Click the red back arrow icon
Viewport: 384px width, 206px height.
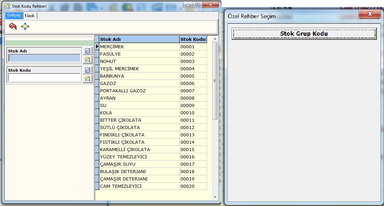13,26
